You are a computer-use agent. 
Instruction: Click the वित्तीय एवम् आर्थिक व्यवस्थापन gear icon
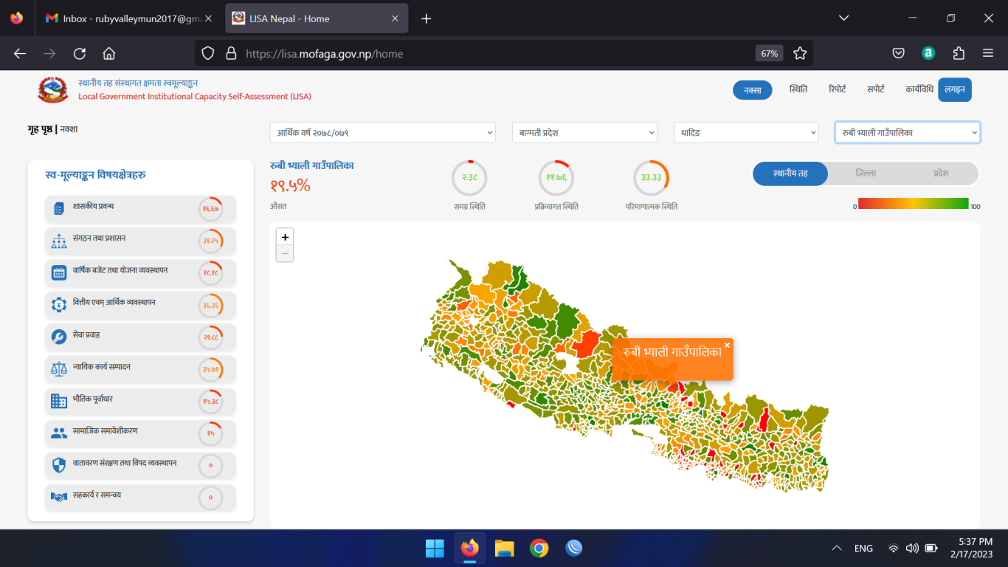tap(59, 305)
